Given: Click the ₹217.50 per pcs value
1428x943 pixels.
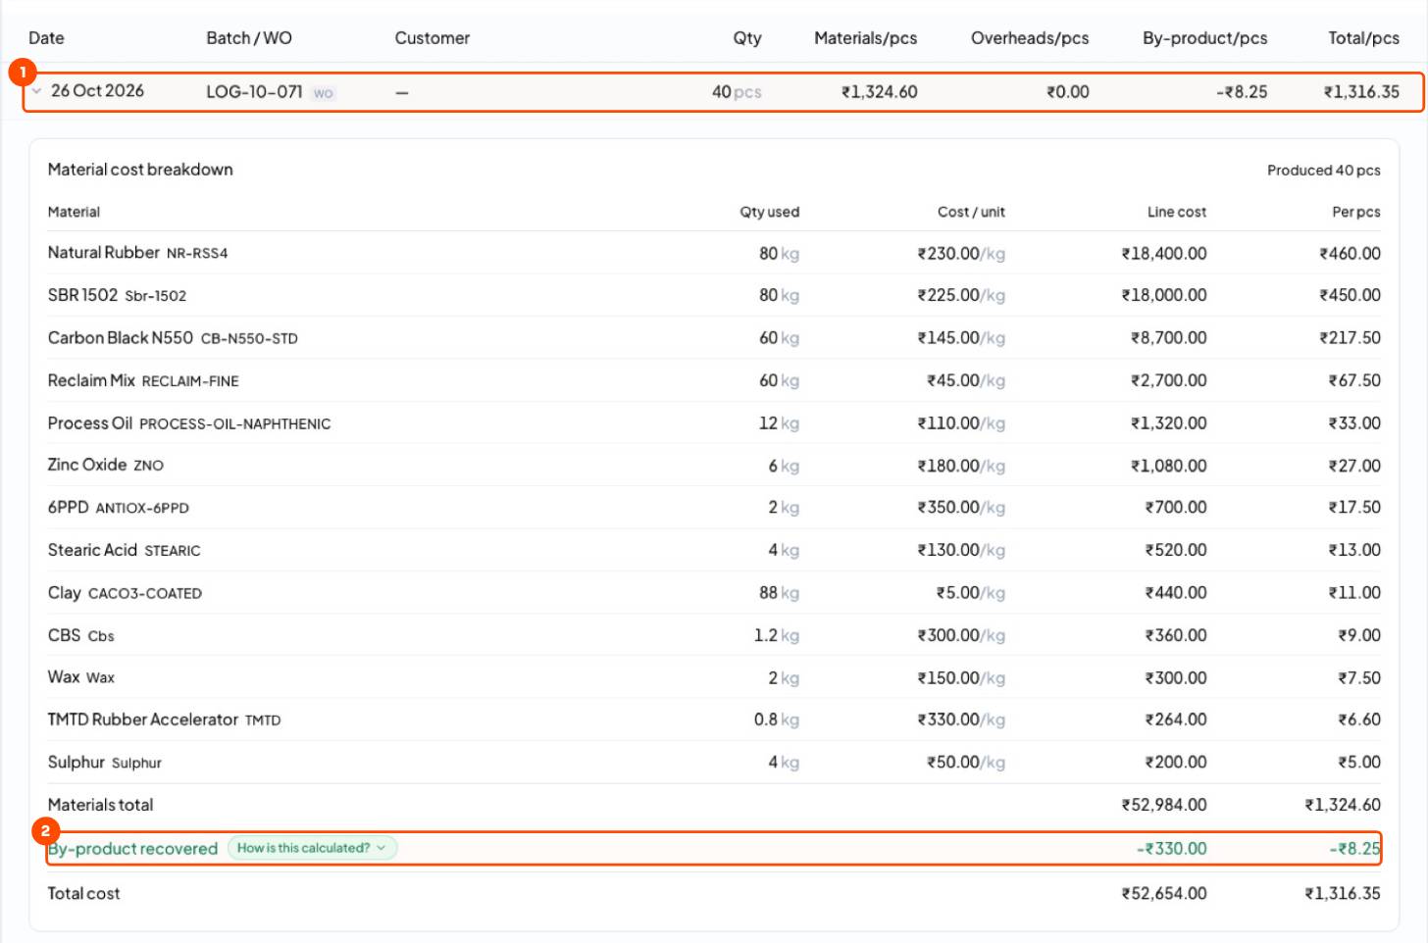Looking at the screenshot, I should point(1351,338).
